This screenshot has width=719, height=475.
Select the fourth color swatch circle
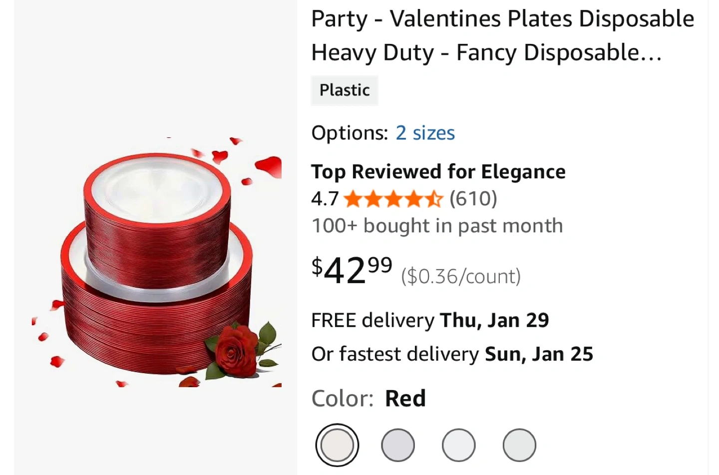[519, 445]
